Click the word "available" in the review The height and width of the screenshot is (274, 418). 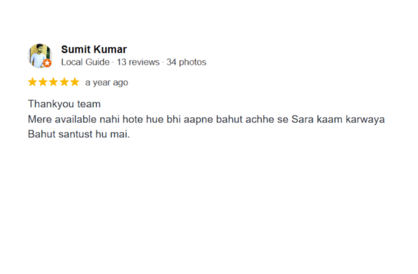[76, 119]
